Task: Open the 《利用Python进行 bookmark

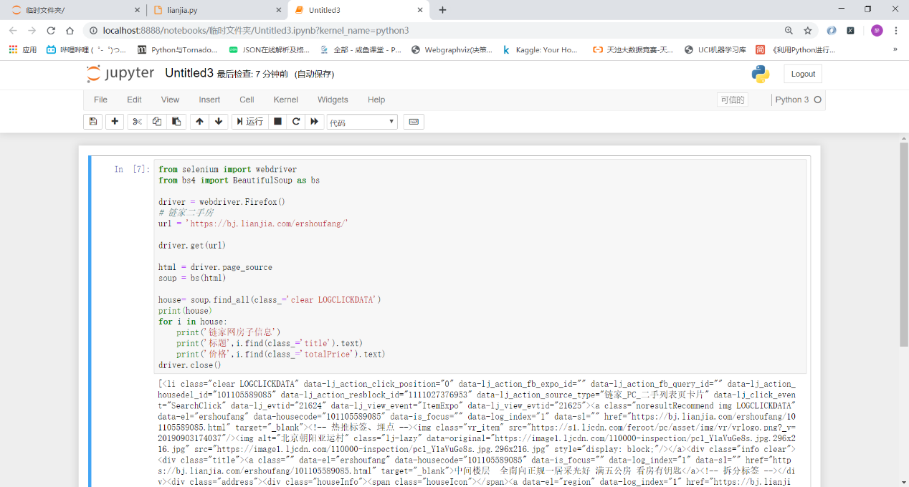Action: pos(796,50)
